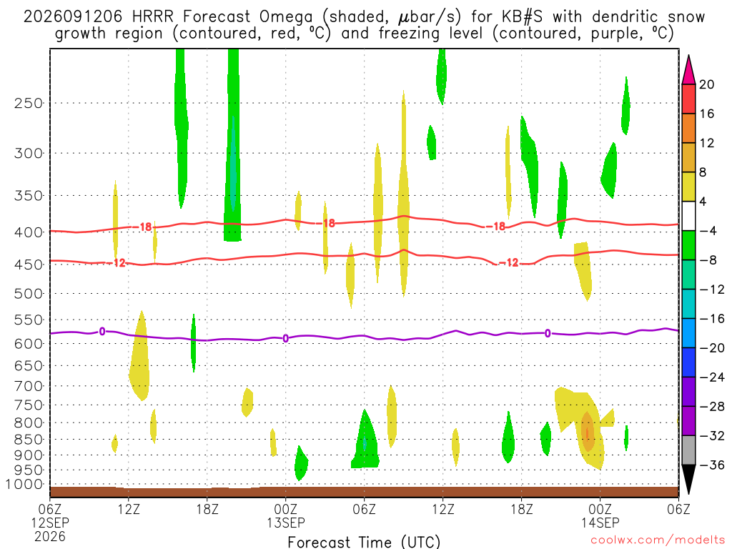This screenshot has width=732, height=549.
Task: Click the coolwx.com/modelts link
Action: pos(658,540)
